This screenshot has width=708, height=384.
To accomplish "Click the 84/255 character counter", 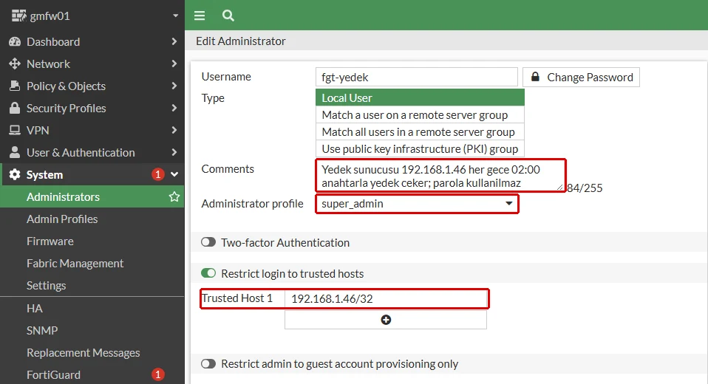I will click(585, 188).
